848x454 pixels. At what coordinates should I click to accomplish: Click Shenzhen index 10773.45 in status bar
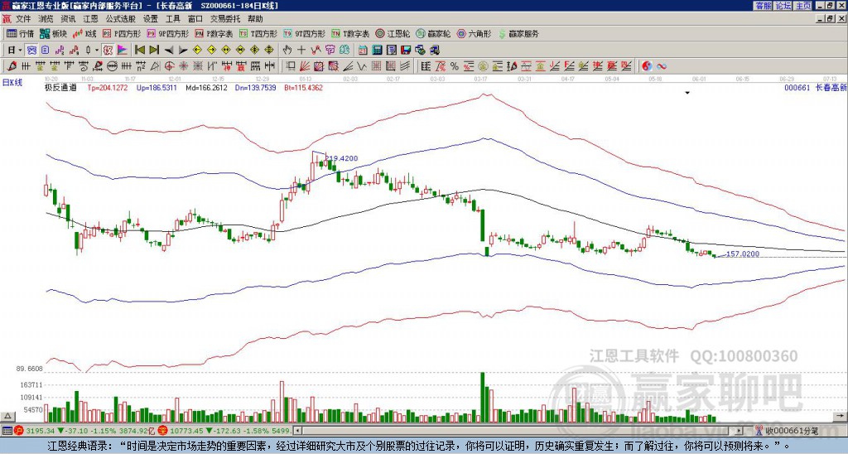(x=186, y=431)
